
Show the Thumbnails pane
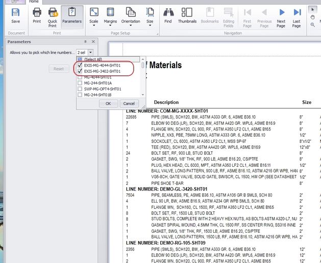pos(187,16)
